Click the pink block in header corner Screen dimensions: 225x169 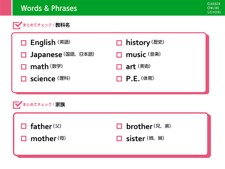6,8
